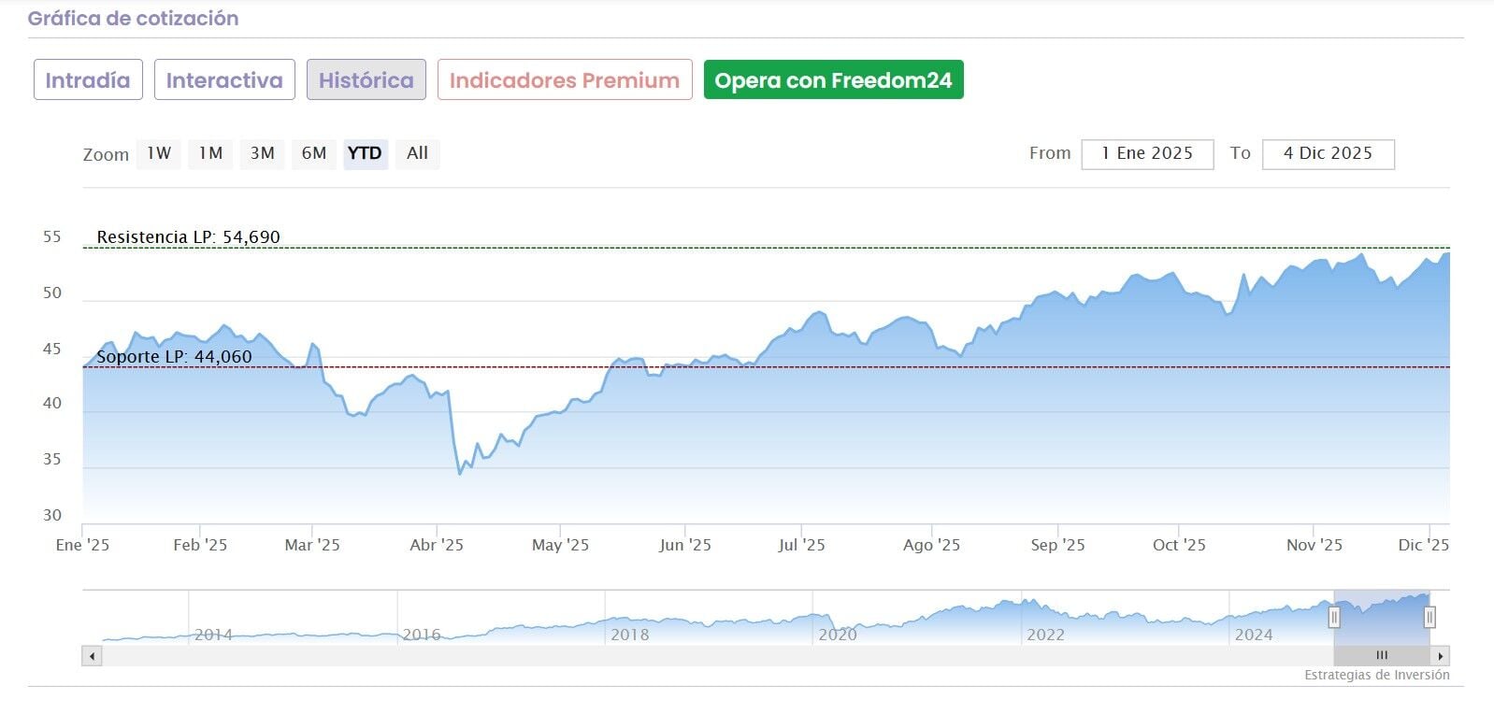Choose the 3M zoom range
This screenshot has width=1494, height=714.
pyautogui.click(x=262, y=153)
